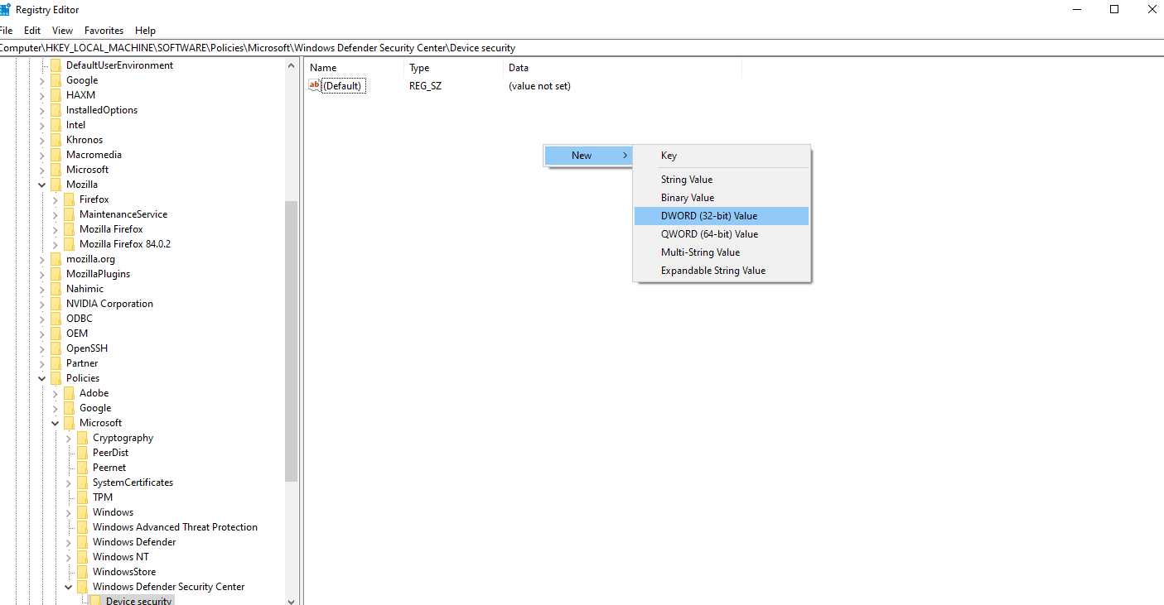Open the View menu

pyautogui.click(x=62, y=30)
